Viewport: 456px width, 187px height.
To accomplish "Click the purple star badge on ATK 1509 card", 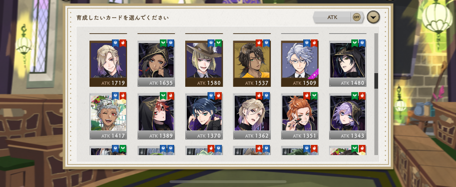I will point(314,74).
